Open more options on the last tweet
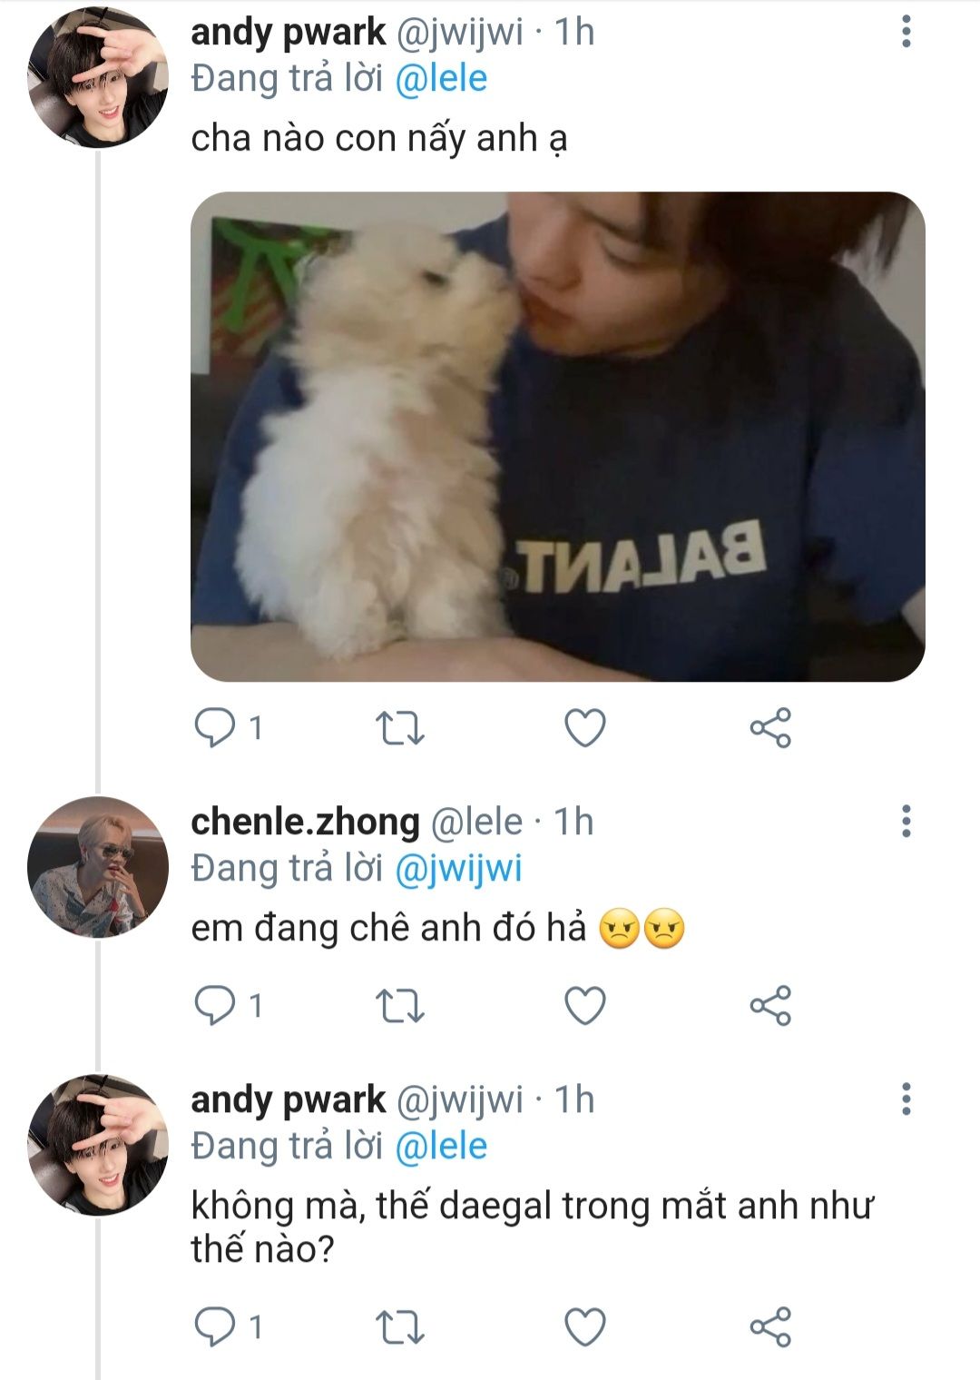980x1380 pixels. tap(906, 1099)
